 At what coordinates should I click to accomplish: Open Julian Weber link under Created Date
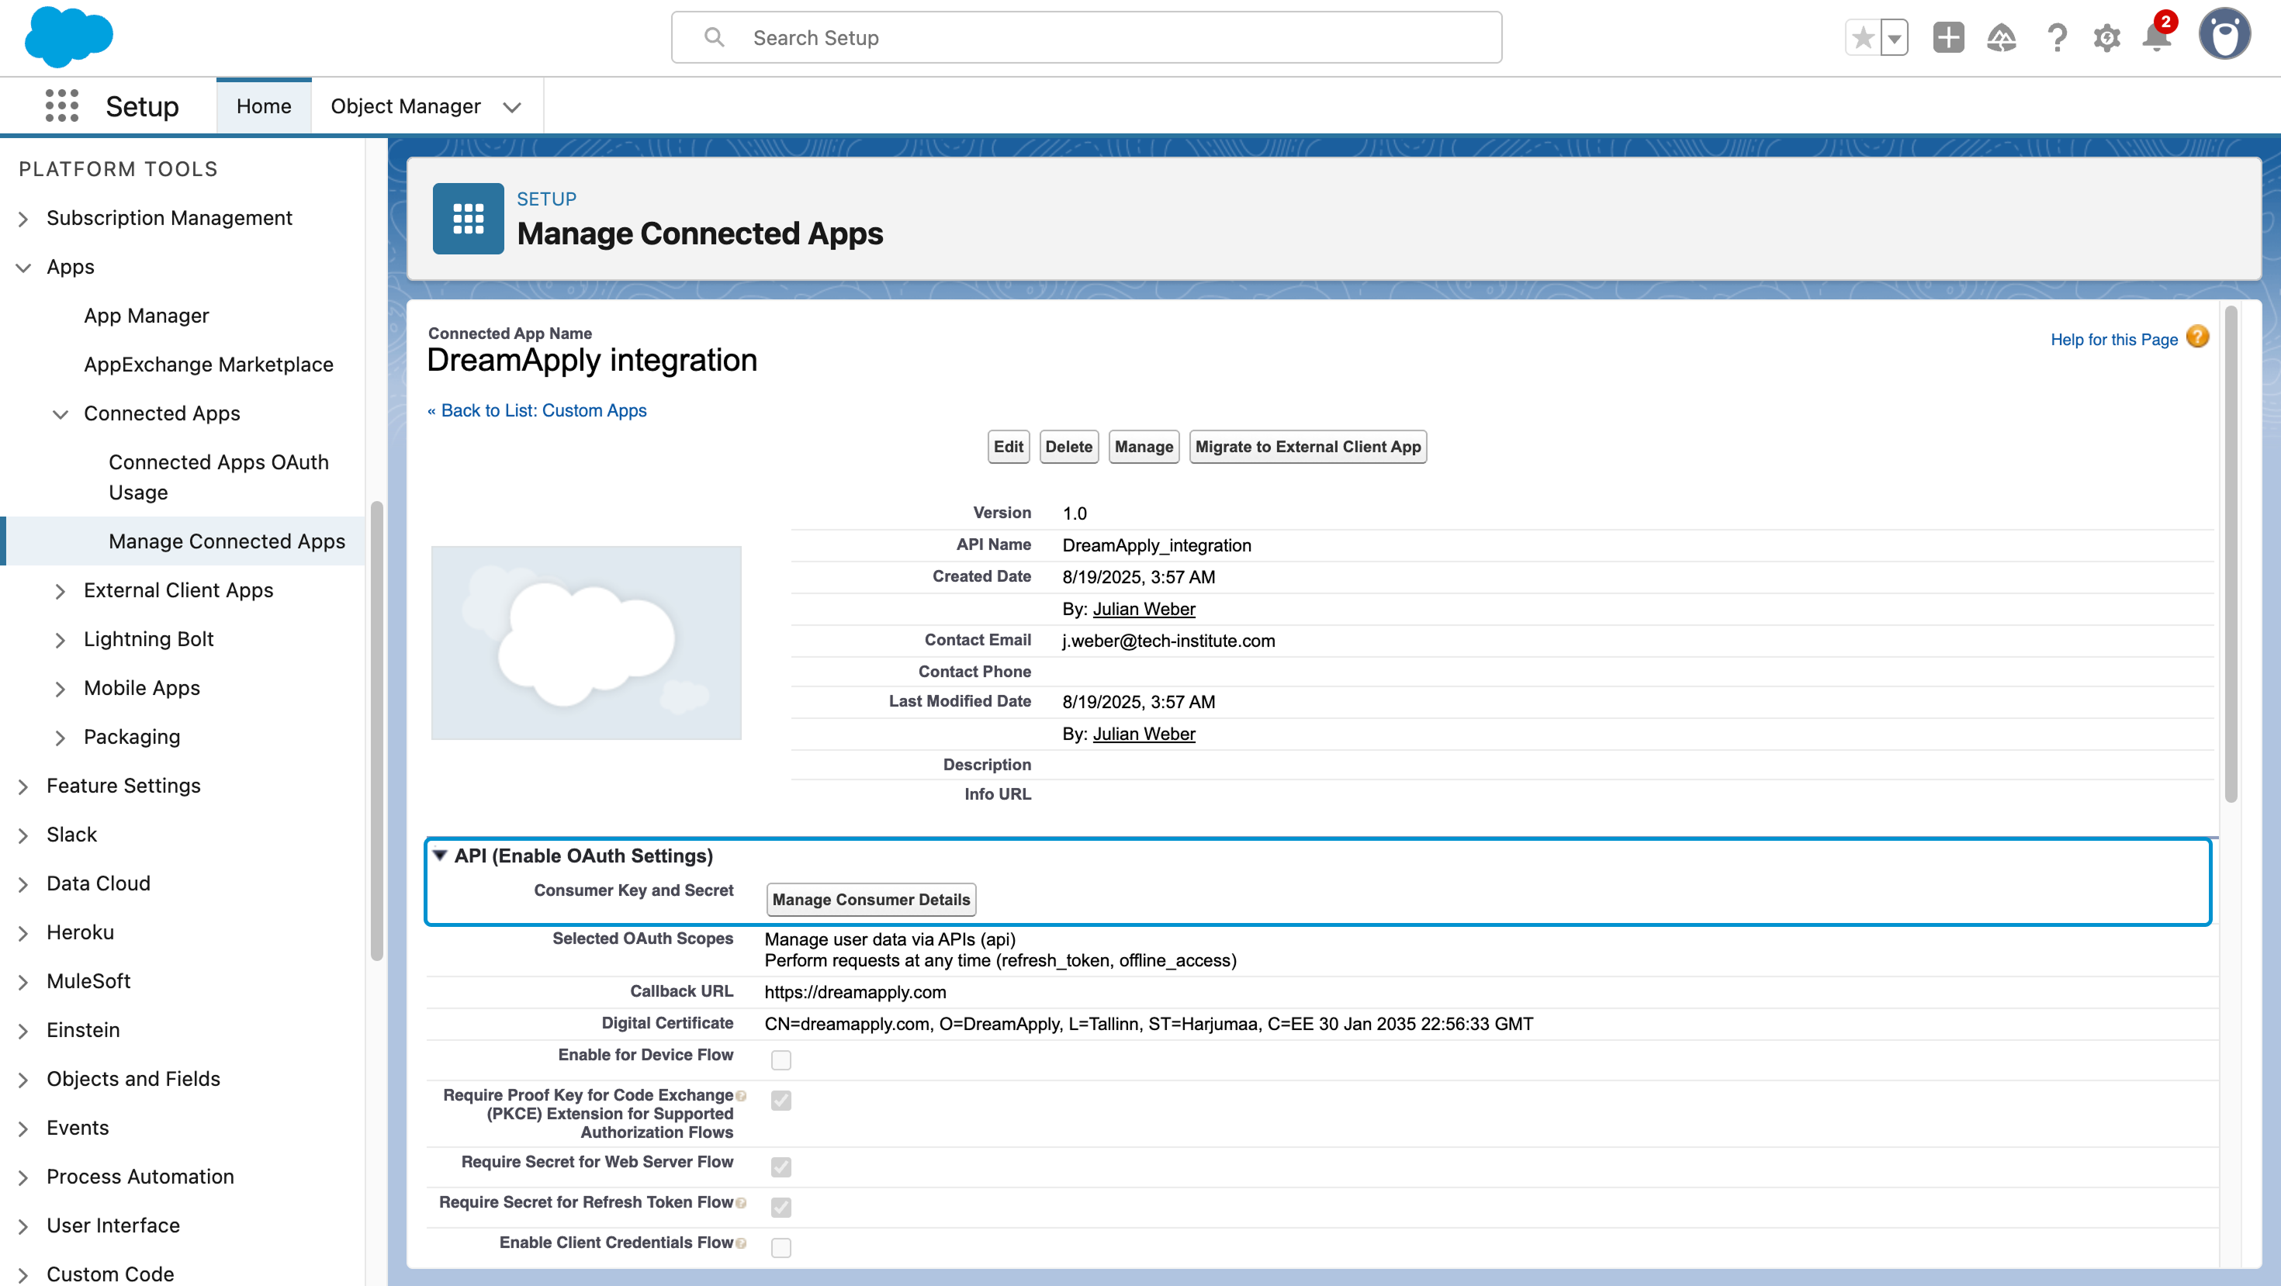coord(1144,609)
